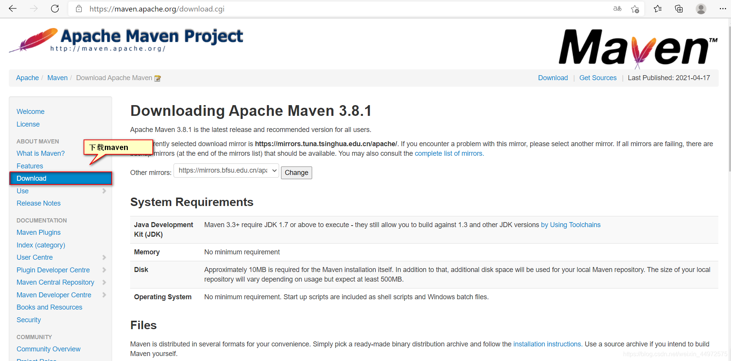The width and height of the screenshot is (731, 361).
Task: Expand the User Centre chevron
Action: [104, 257]
